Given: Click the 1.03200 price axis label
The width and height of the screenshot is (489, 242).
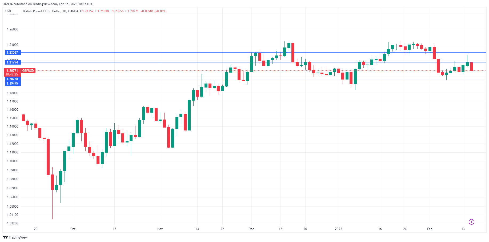Looking at the screenshot, I should (13, 223).
